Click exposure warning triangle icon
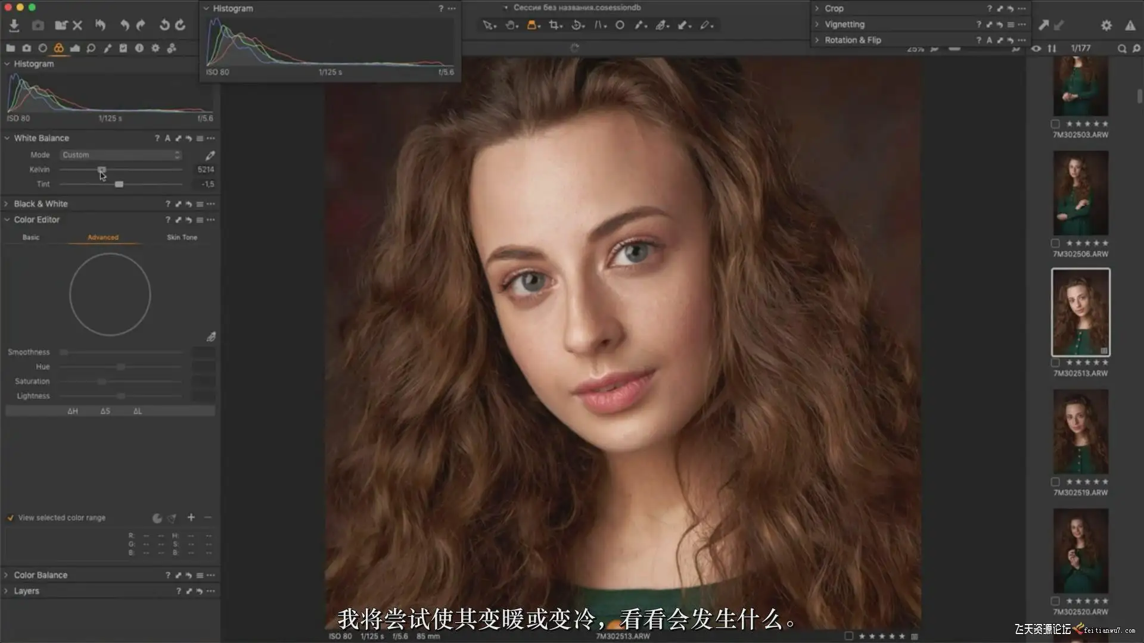1144x643 pixels. pyautogui.click(x=1130, y=25)
